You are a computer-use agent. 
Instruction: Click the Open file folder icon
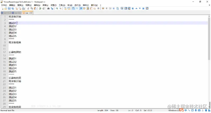(x=6, y=8)
